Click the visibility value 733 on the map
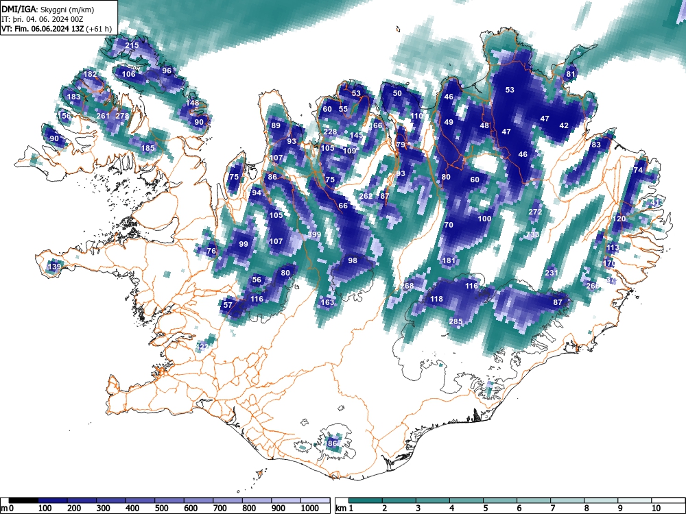Image resolution: width=686 pixels, height=514 pixels. point(532,234)
